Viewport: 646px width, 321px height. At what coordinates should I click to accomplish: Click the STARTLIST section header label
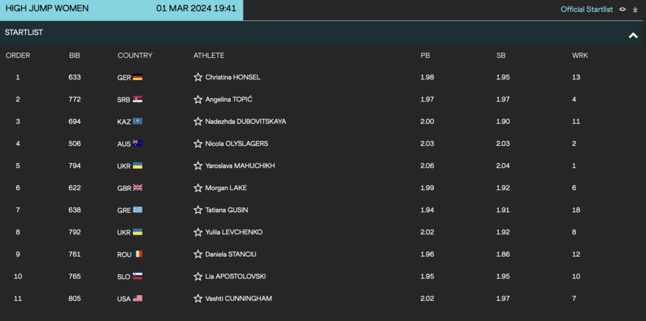click(x=24, y=33)
